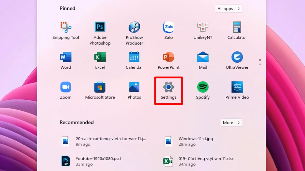
Task: Open the Calculator app
Action: coord(237,31)
